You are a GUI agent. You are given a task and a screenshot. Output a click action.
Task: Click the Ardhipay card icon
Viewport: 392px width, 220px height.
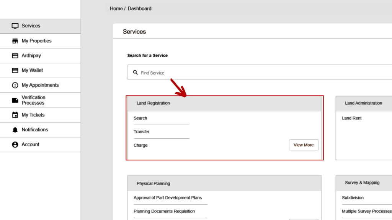(15, 56)
